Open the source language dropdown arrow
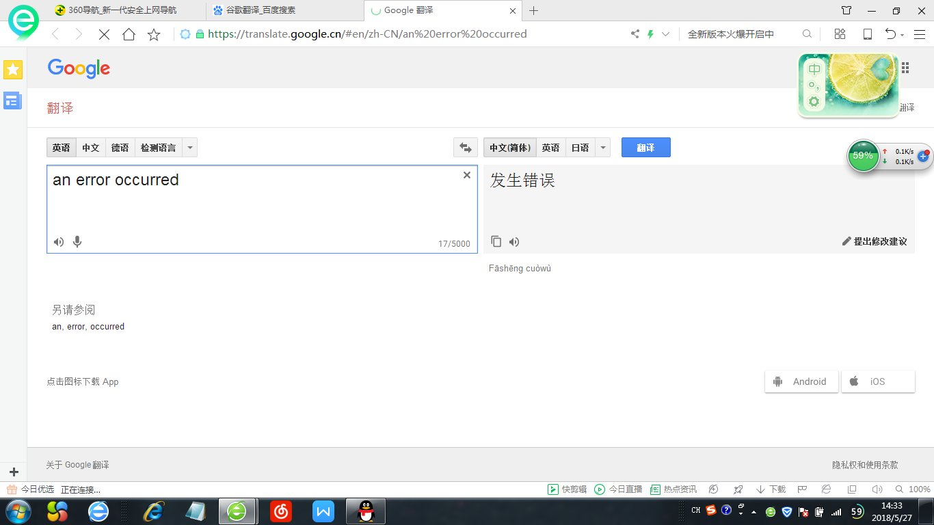Image resolution: width=934 pixels, height=525 pixels. point(189,147)
